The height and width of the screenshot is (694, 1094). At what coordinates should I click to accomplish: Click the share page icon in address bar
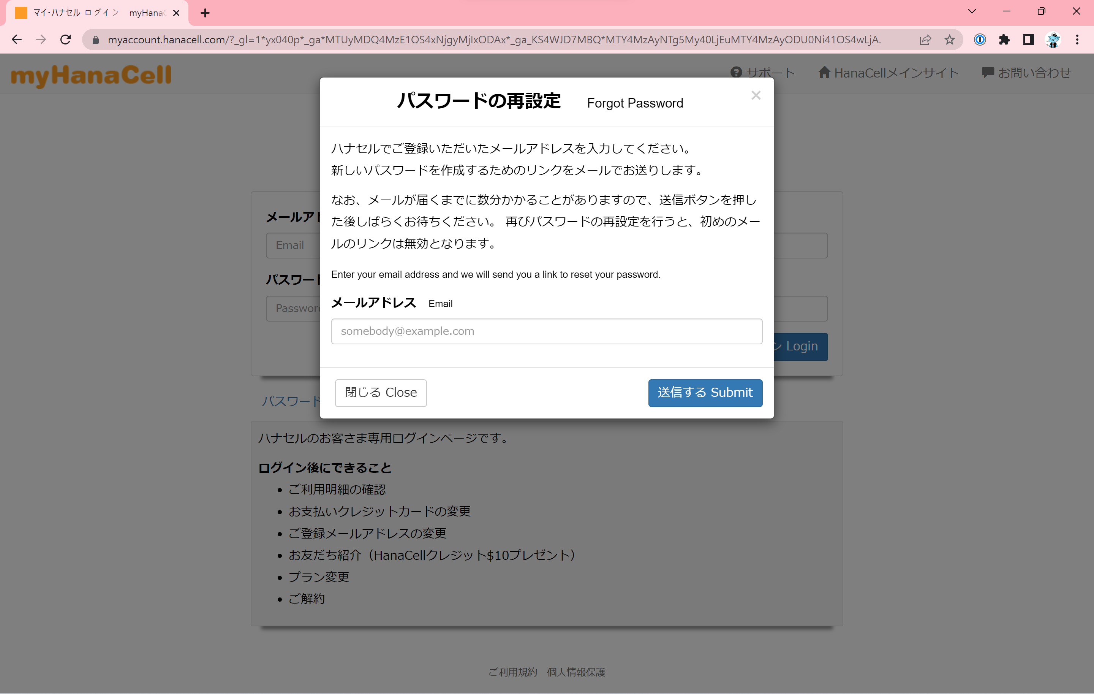925,40
